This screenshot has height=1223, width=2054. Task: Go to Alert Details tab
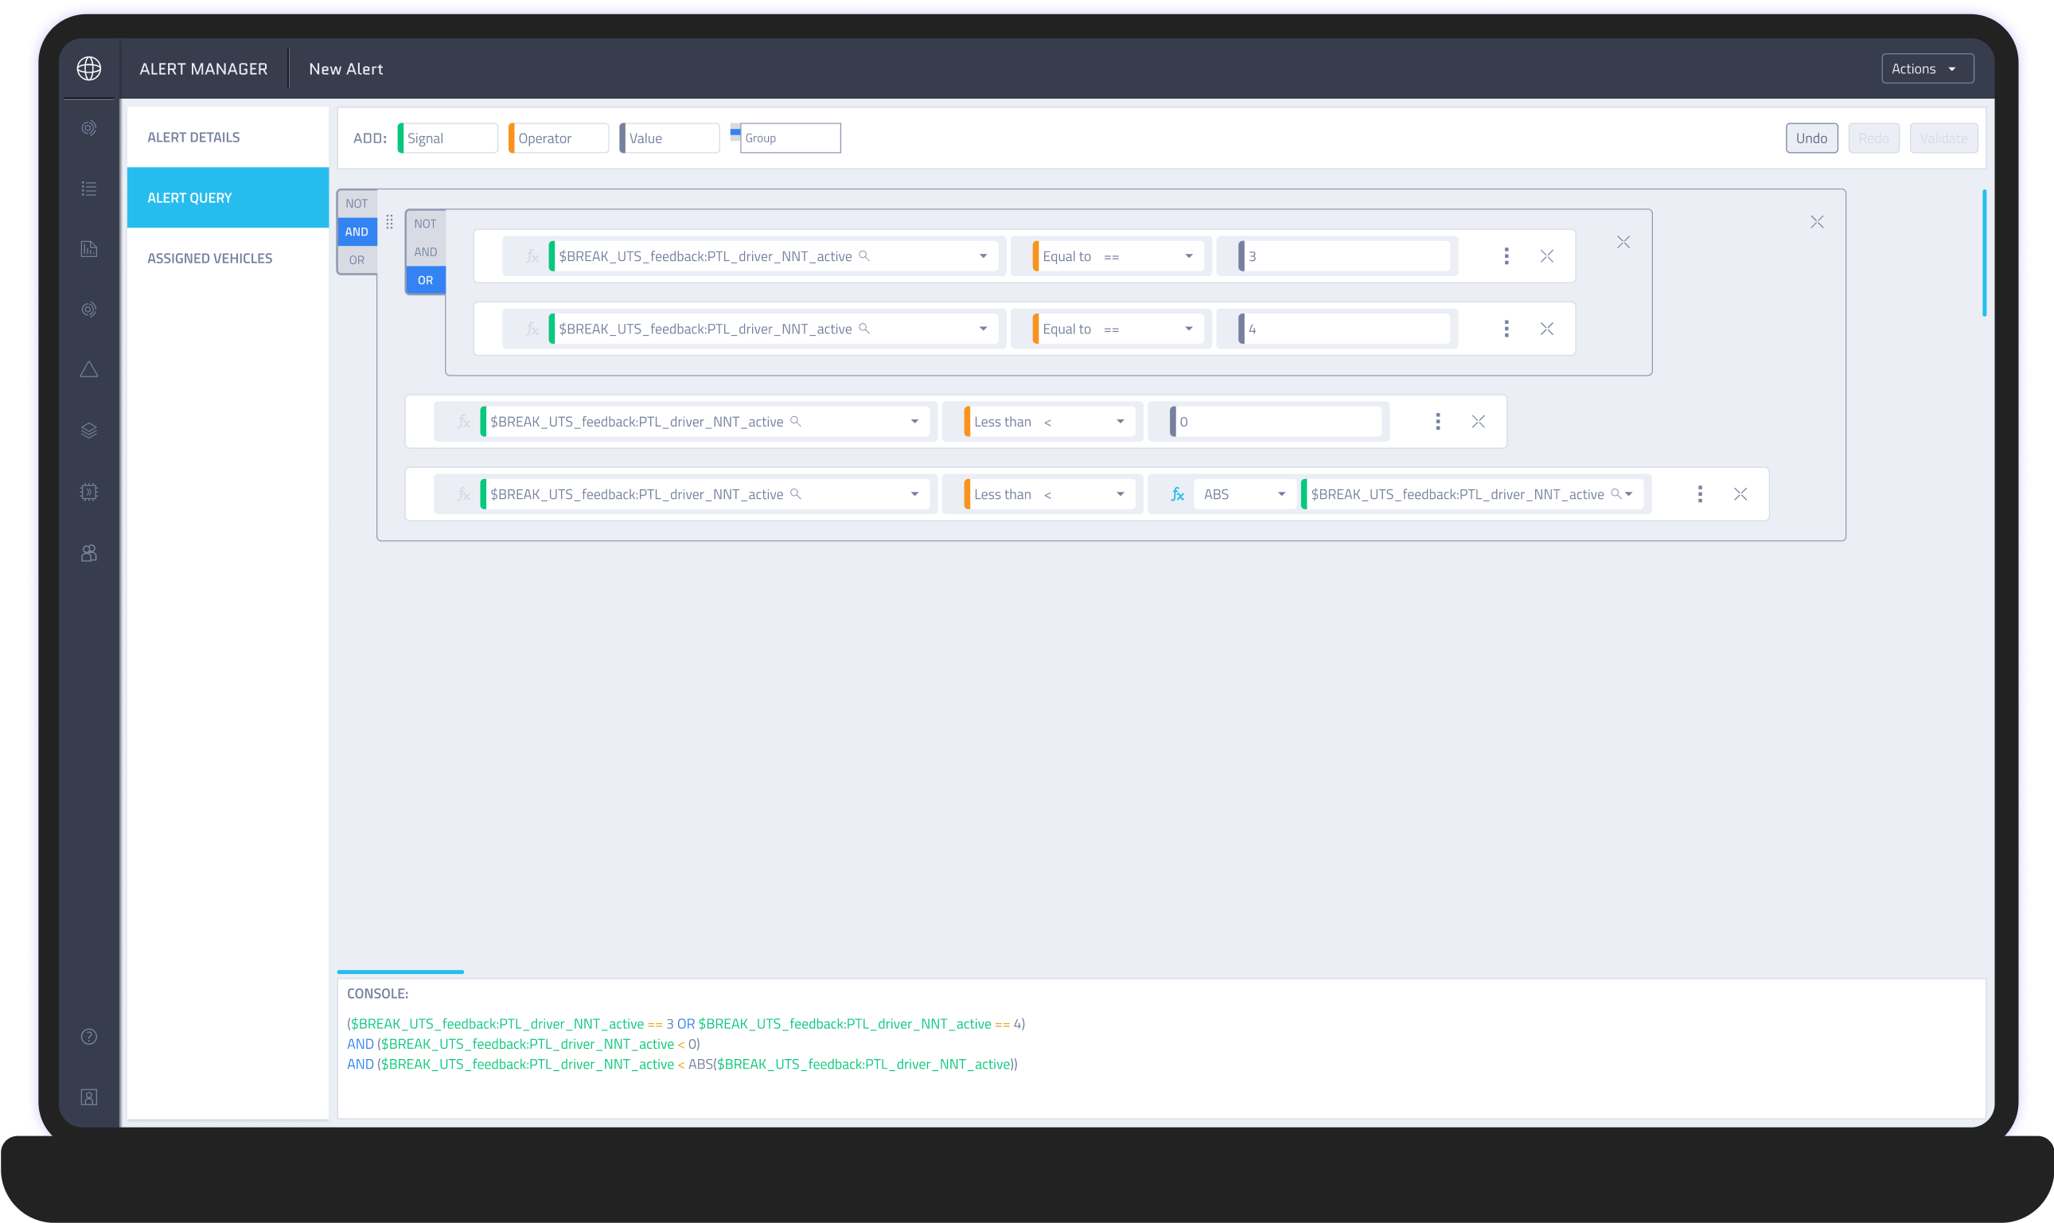click(x=193, y=138)
